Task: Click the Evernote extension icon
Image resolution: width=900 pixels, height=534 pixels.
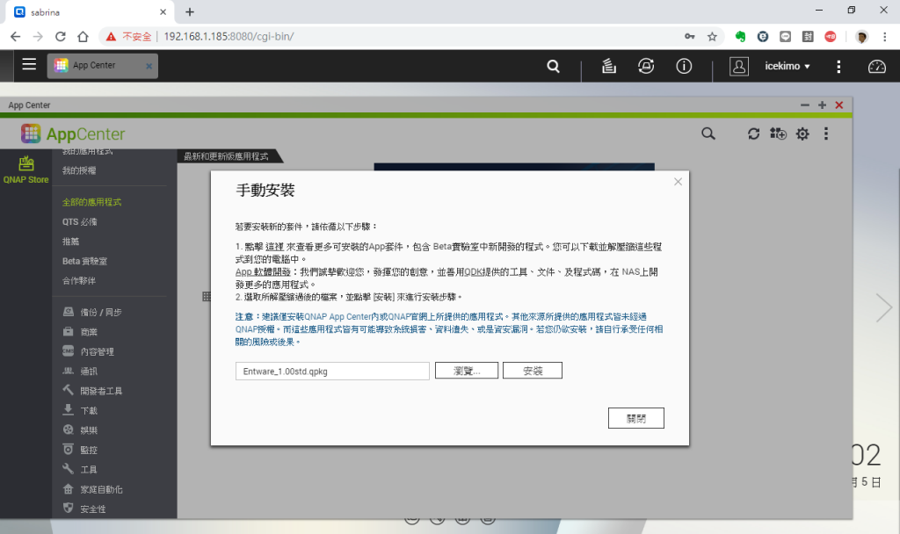Action: pos(740,37)
